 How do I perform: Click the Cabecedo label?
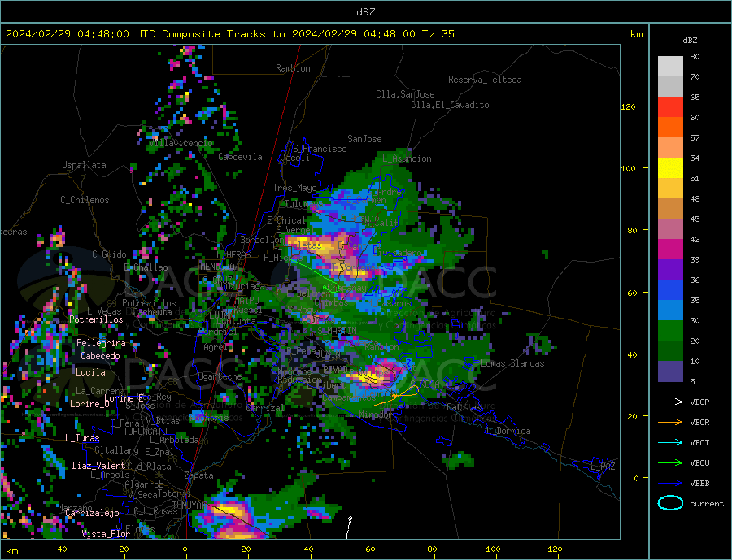[x=100, y=356]
